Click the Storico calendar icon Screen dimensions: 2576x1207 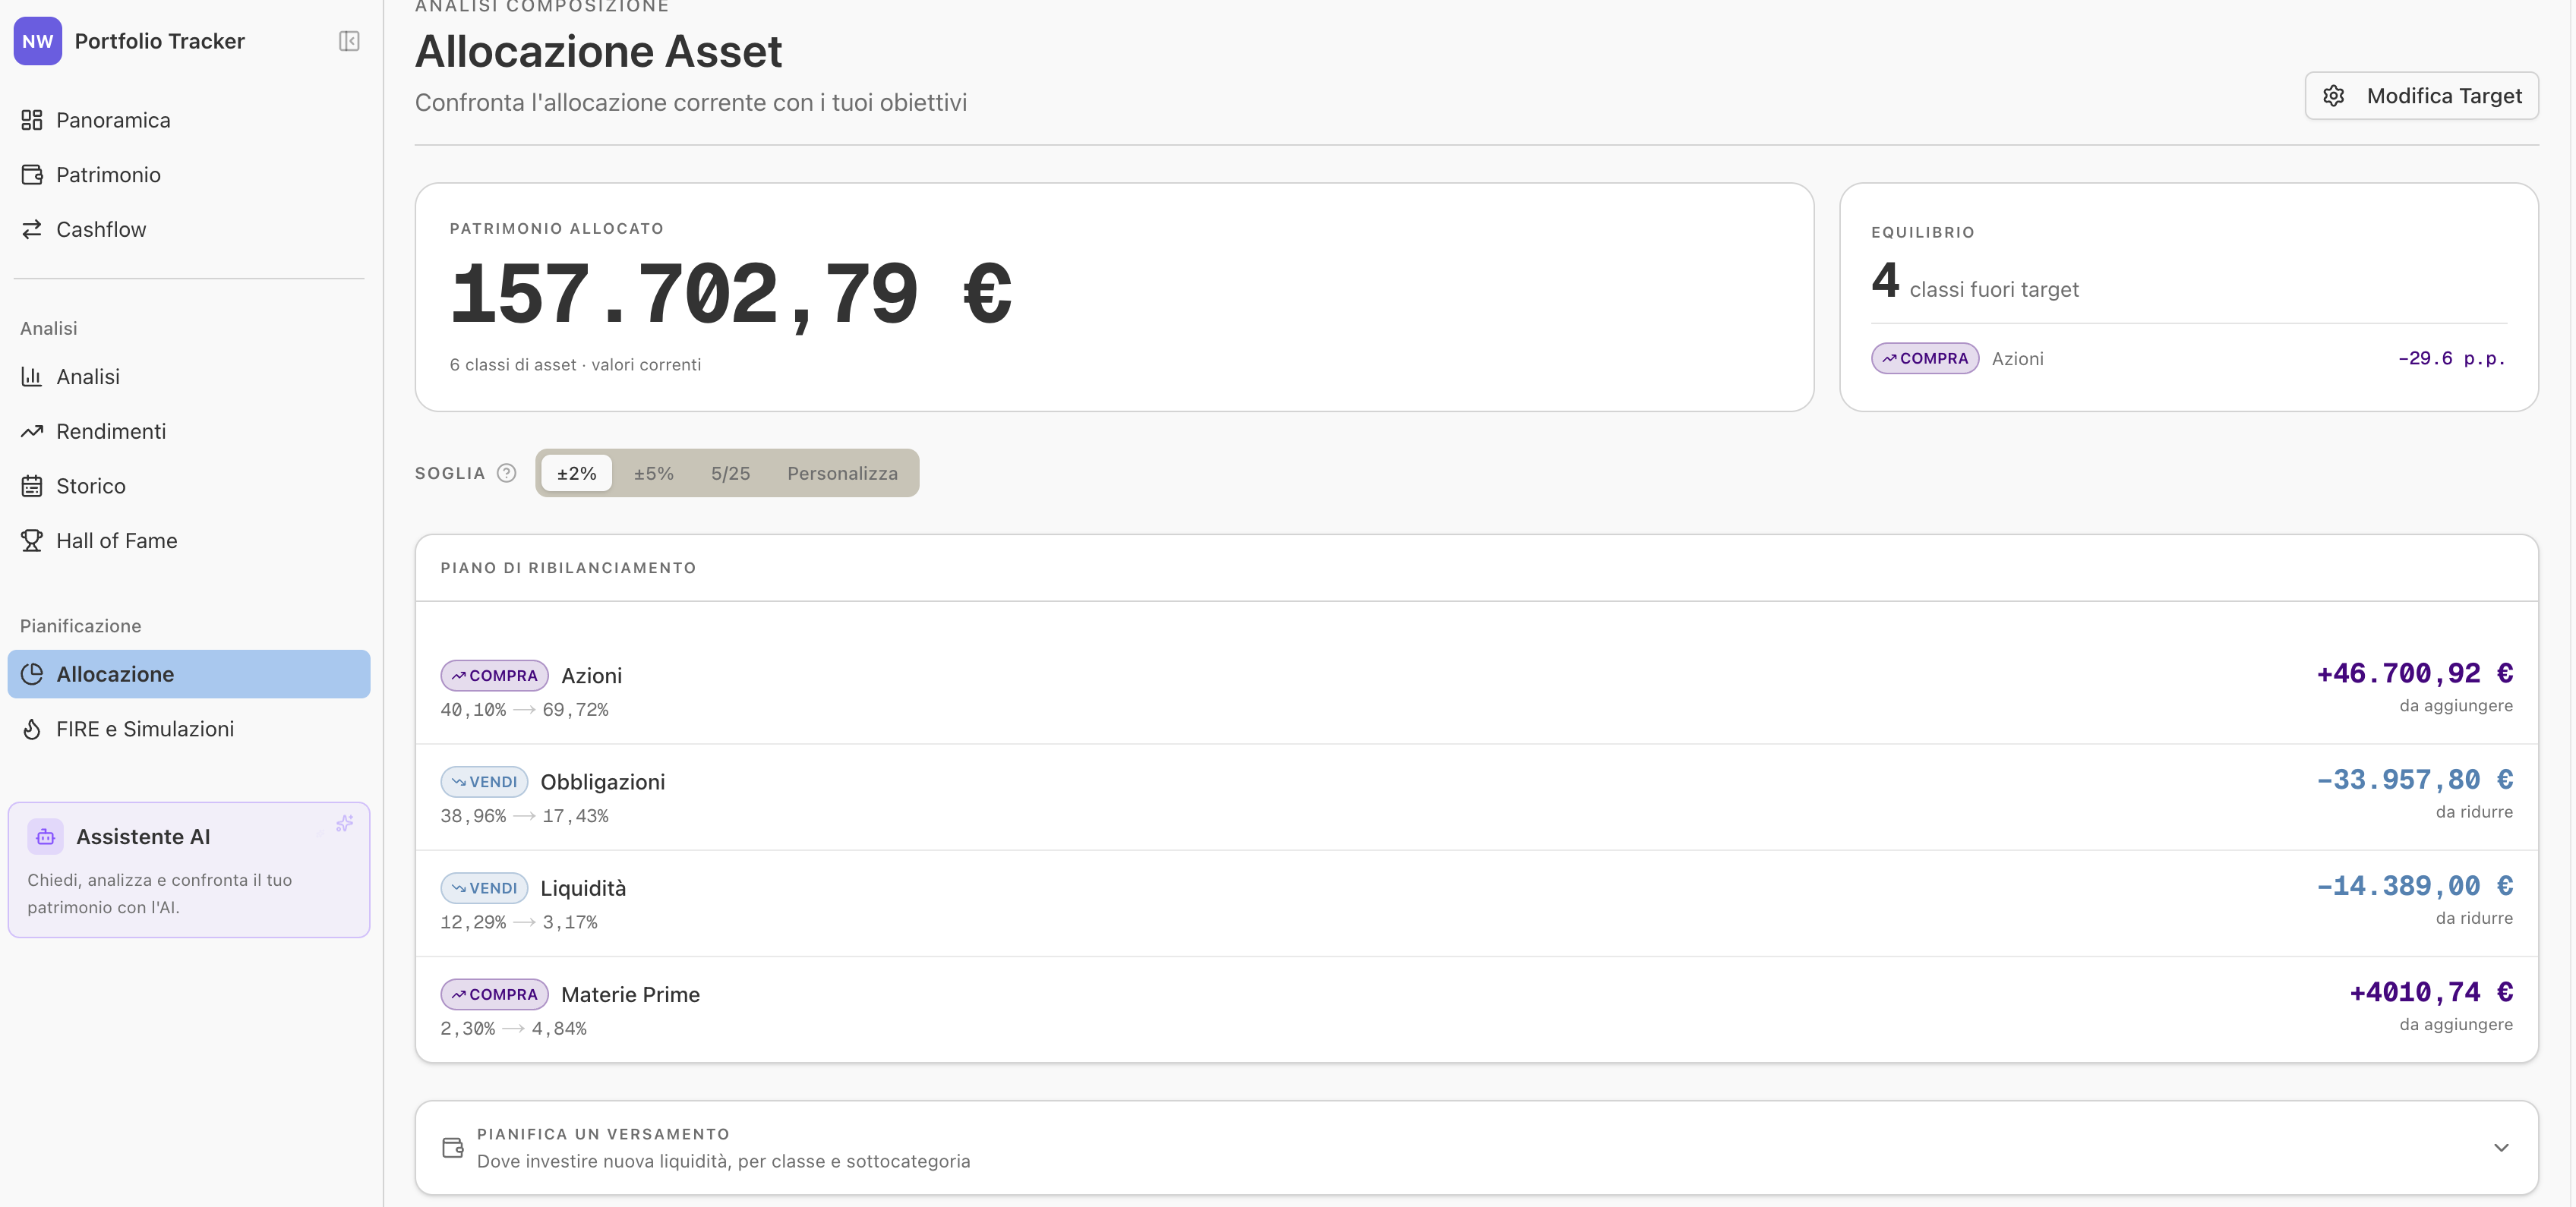coord(32,487)
